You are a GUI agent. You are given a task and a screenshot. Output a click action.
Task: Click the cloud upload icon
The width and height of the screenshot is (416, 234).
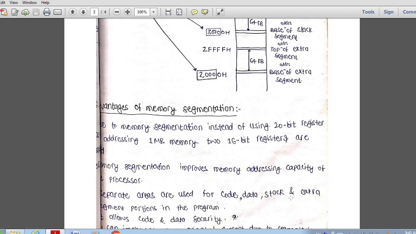pyautogui.click(x=25, y=12)
